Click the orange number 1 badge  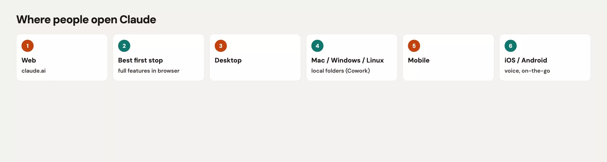point(28,46)
